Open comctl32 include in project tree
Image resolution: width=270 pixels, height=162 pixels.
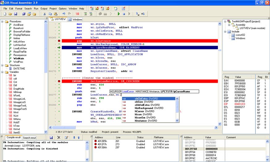[240, 35]
